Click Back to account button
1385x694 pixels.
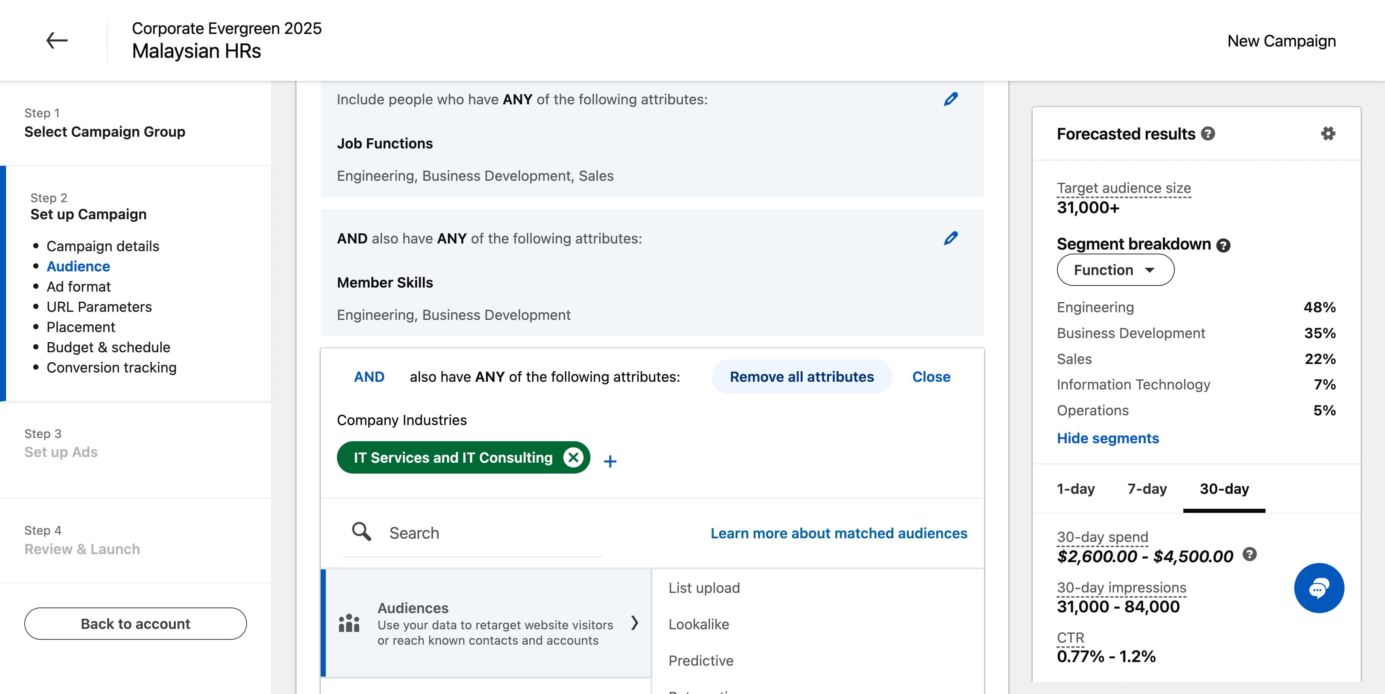tap(136, 624)
